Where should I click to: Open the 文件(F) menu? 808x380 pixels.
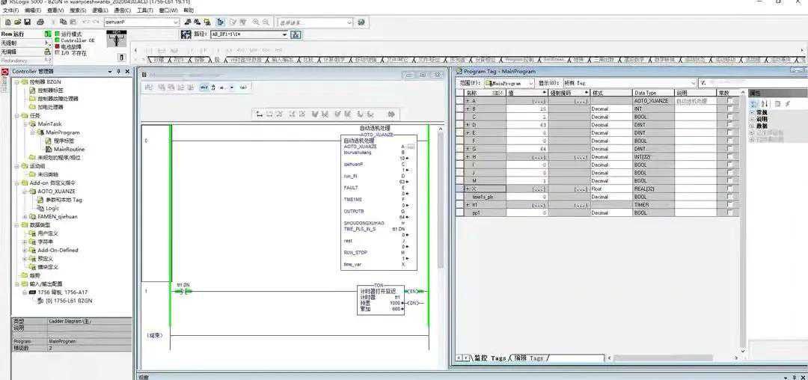pyautogui.click(x=10, y=10)
